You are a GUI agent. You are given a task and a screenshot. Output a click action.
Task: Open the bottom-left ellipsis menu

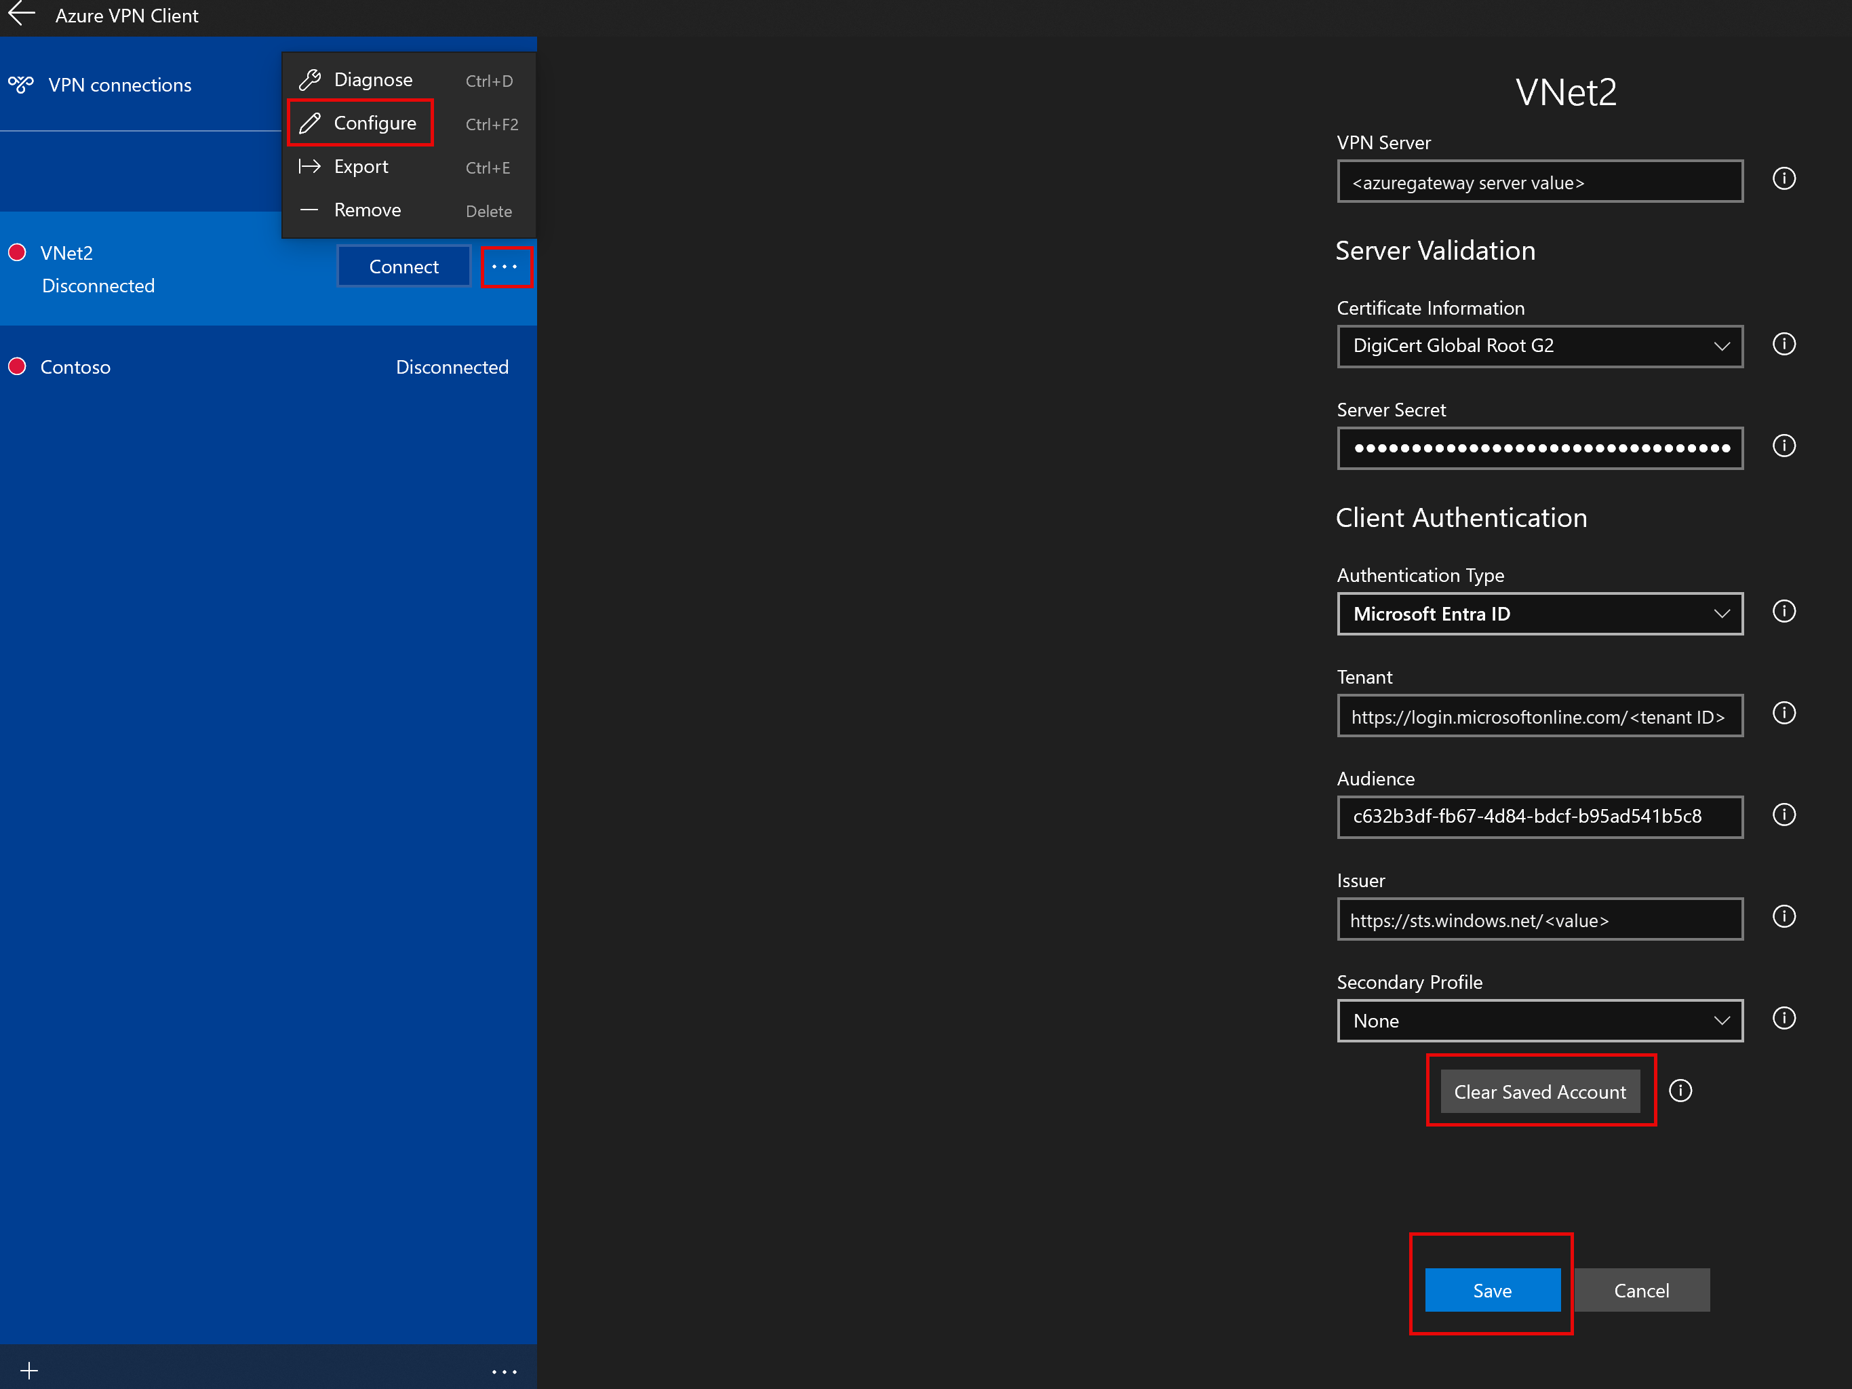pyautogui.click(x=504, y=1371)
